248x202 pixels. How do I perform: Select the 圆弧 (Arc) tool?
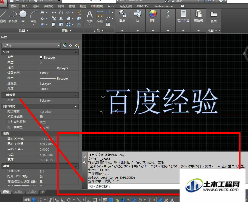tap(33, 17)
